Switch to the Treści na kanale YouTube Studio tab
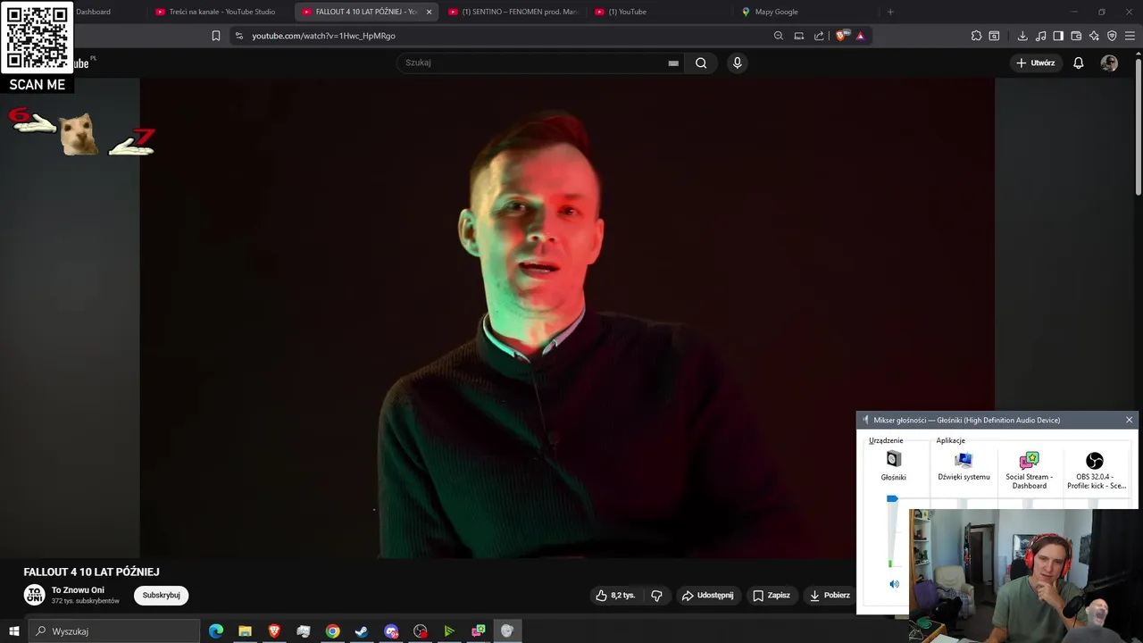Image resolution: width=1143 pixels, height=643 pixels. coord(214,12)
